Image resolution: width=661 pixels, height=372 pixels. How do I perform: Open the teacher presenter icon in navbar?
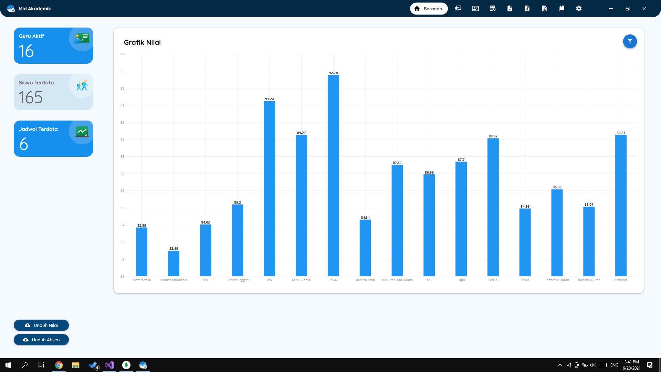[458, 9]
